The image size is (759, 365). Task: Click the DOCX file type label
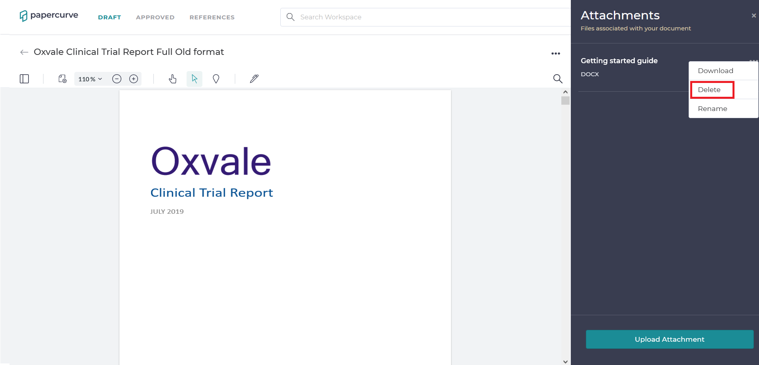pos(590,74)
